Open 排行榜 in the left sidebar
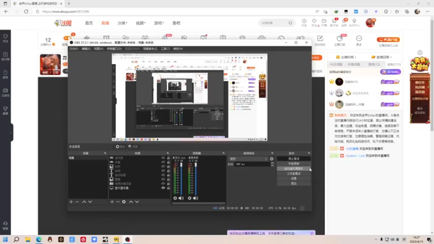This screenshot has width=434, height=244. [5, 56]
